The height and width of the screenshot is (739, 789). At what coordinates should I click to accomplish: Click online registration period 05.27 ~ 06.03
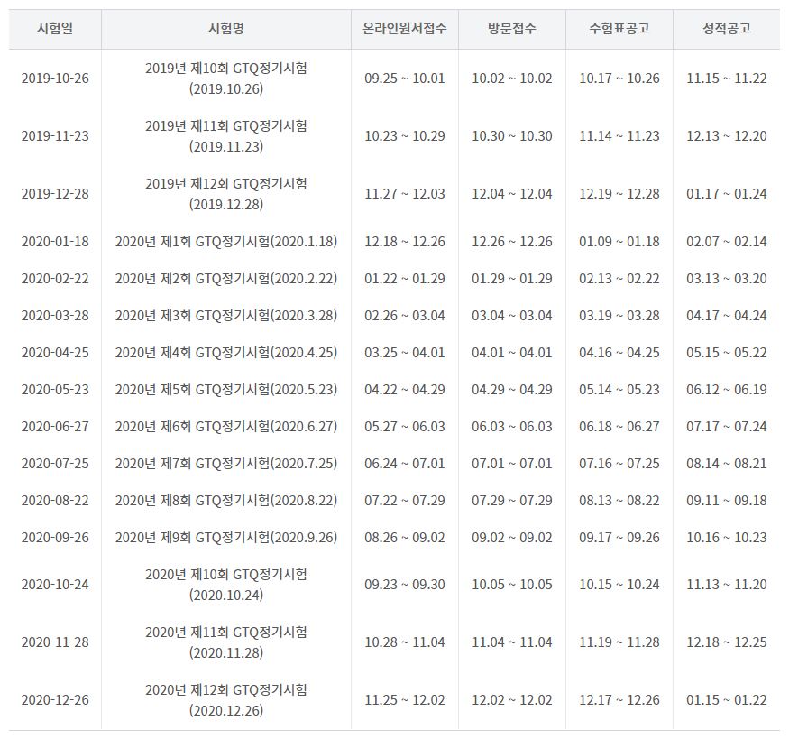[x=405, y=427]
